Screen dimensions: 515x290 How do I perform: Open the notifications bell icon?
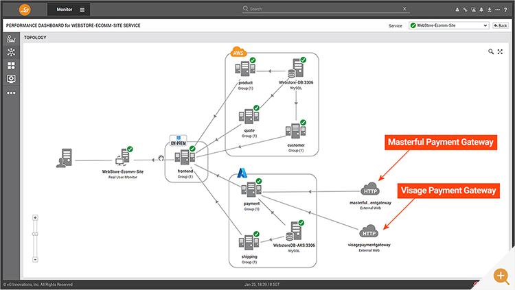coord(481,10)
